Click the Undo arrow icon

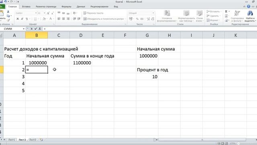point(5,2)
